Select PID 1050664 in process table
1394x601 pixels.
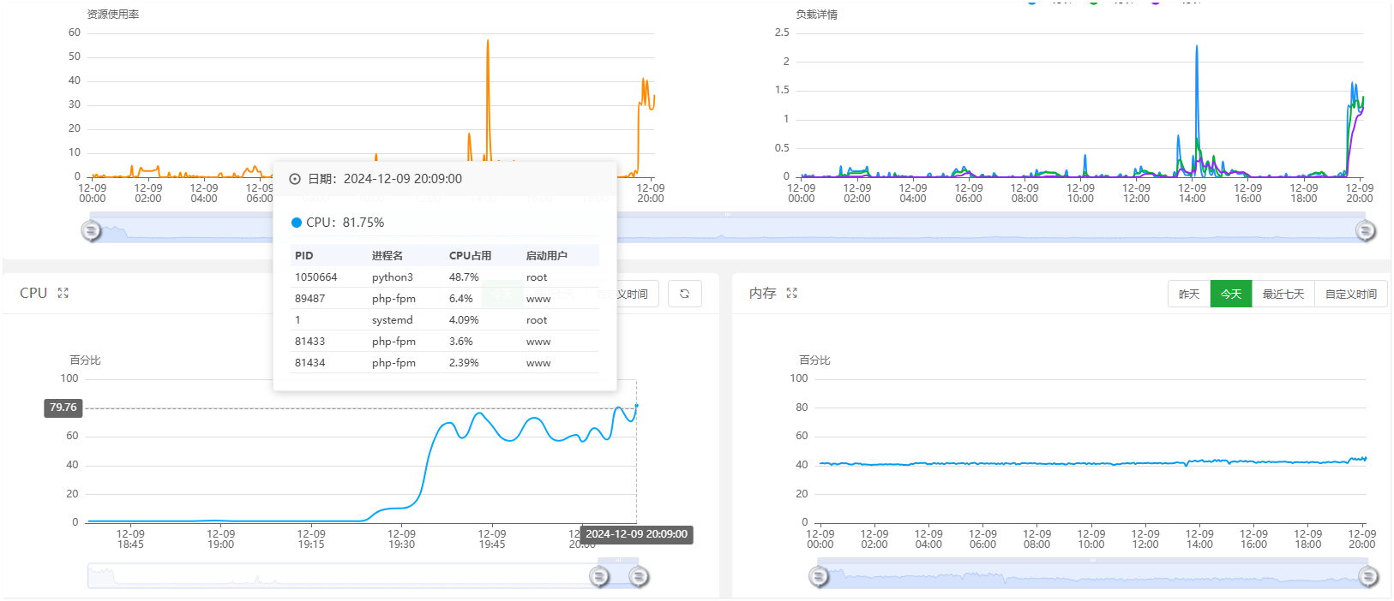click(x=316, y=277)
